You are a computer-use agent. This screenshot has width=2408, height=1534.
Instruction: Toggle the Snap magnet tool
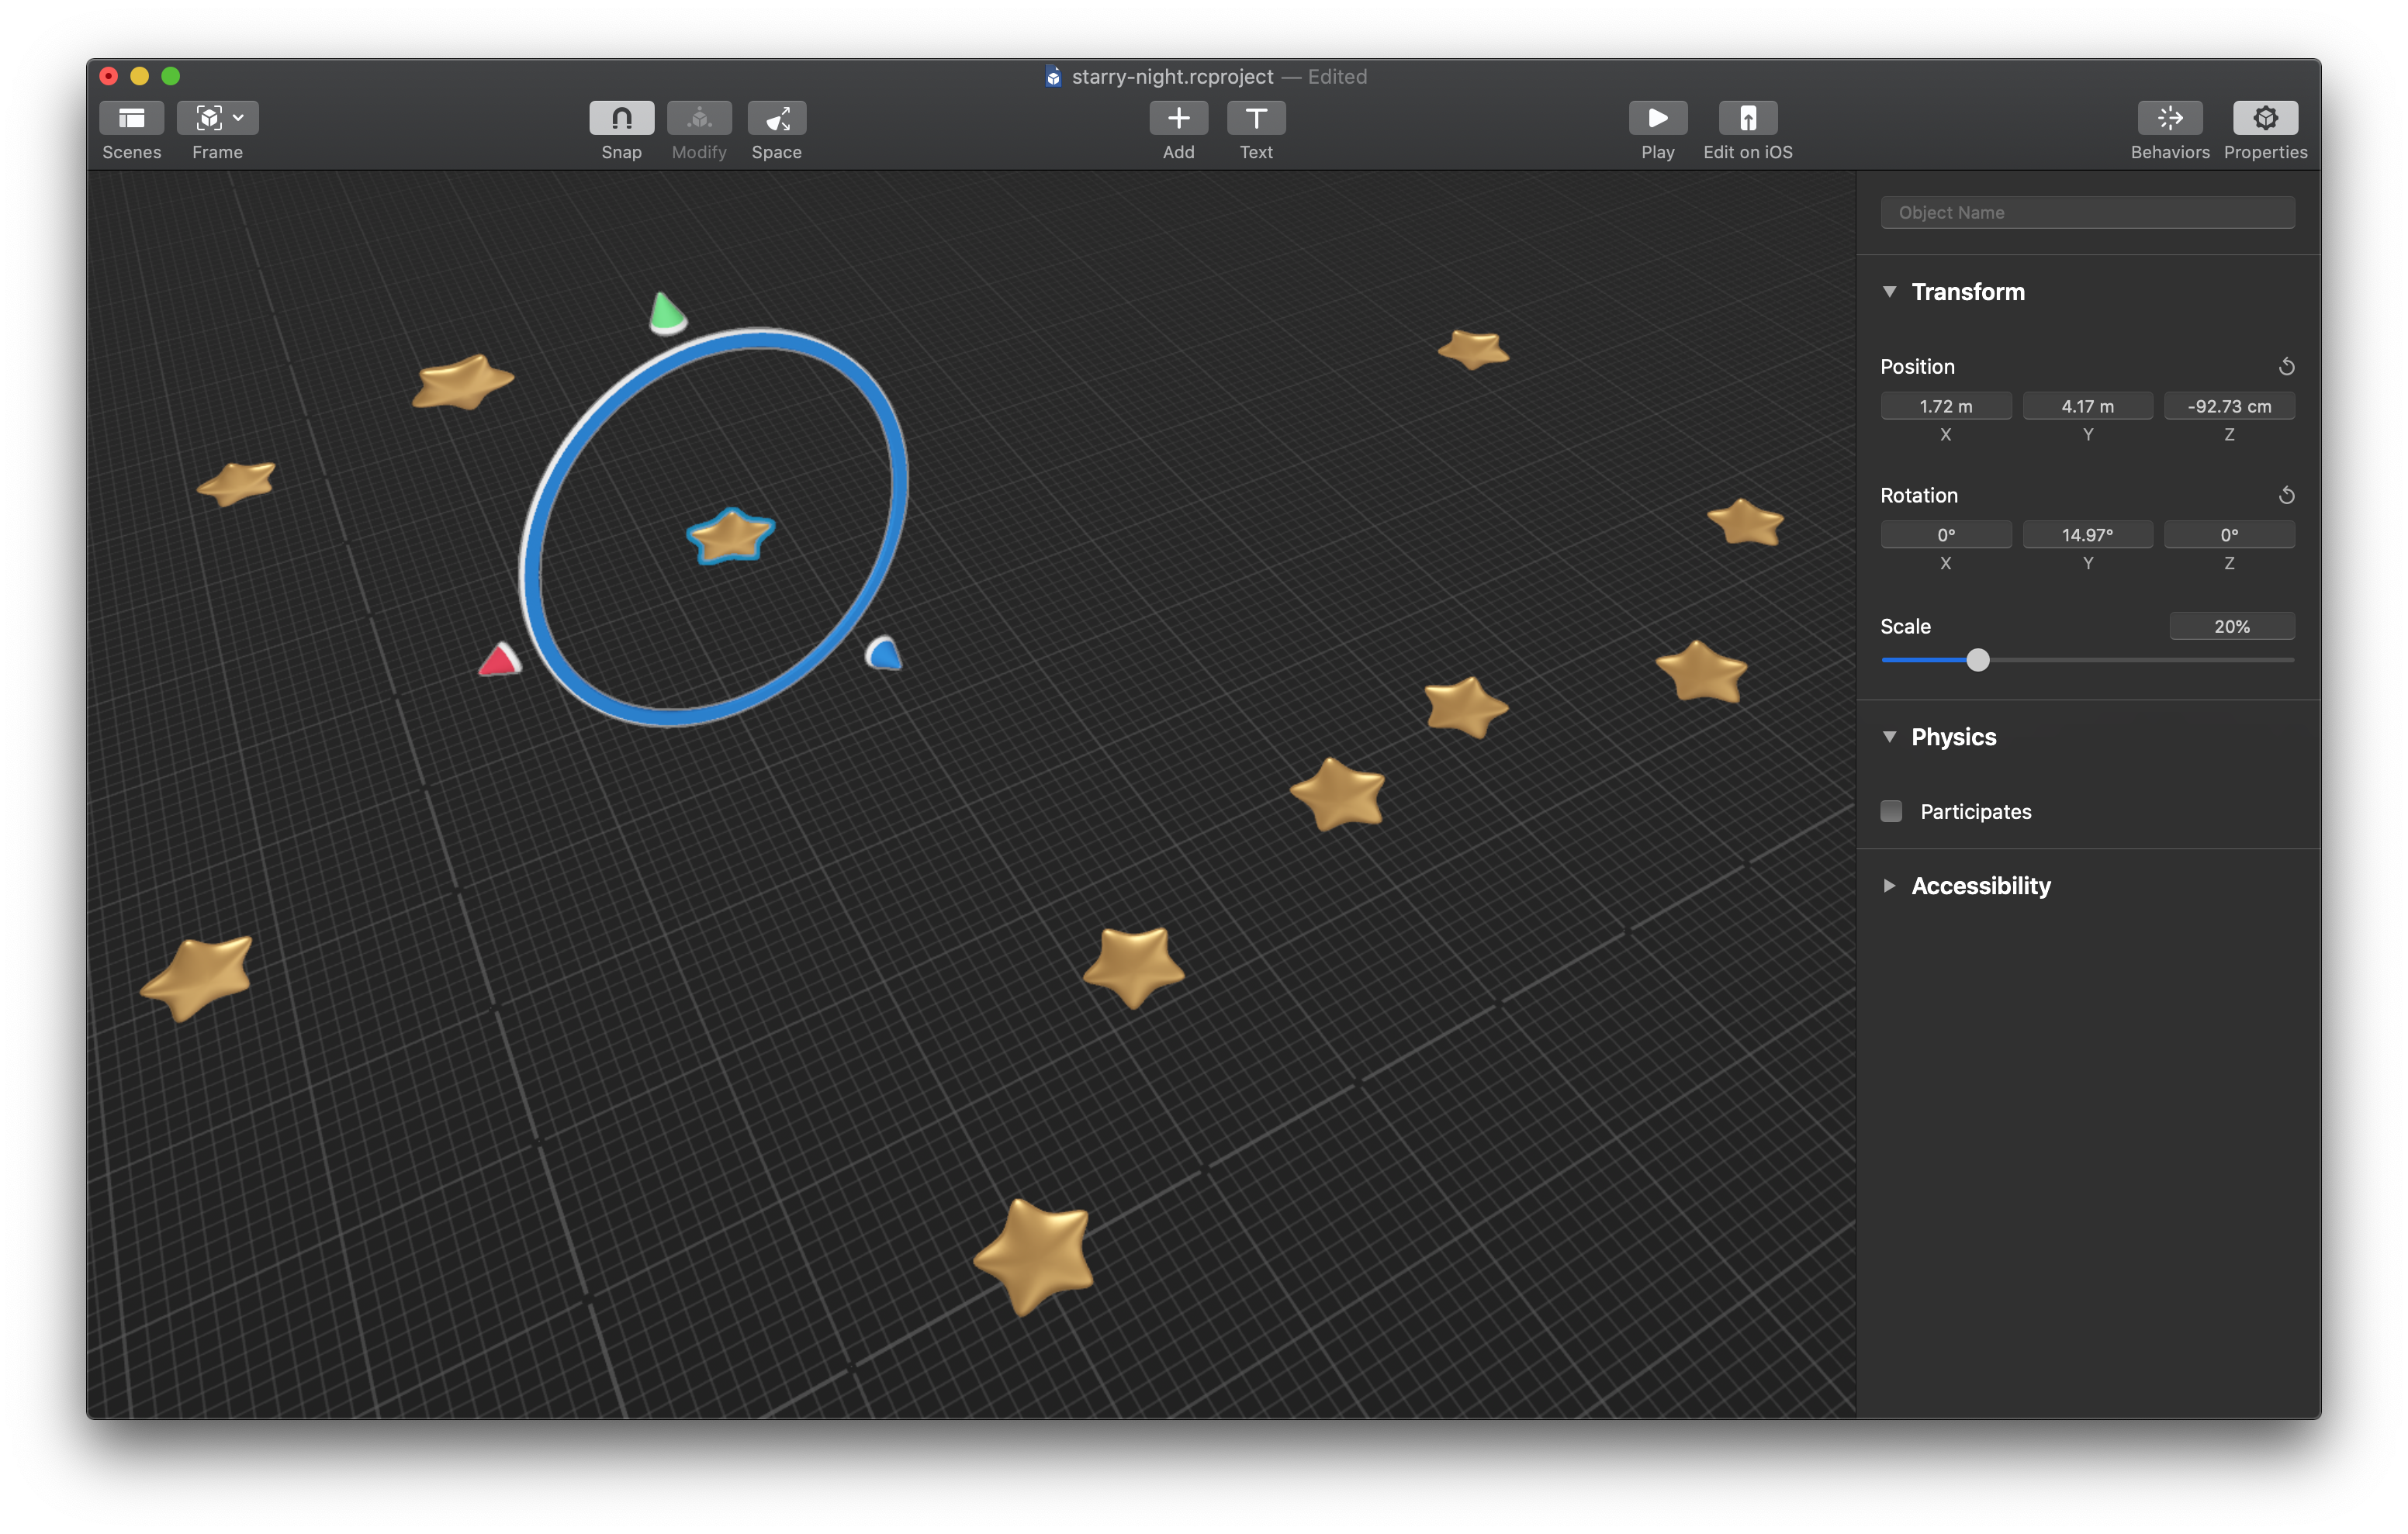(621, 118)
